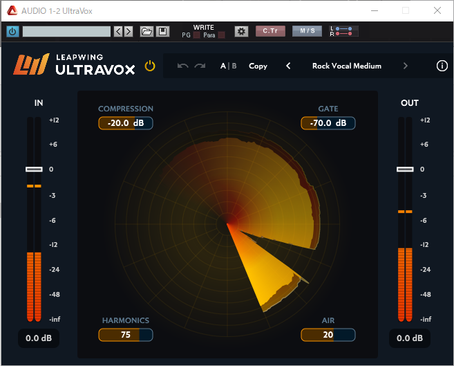Minimize the AUDIO 1-2 UltraVox window
The height and width of the screenshot is (366, 454).
[375, 10]
